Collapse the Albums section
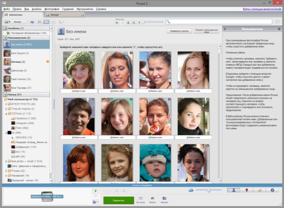Screen dimensions: 284x208 pyautogui.click(x=5, y=28)
